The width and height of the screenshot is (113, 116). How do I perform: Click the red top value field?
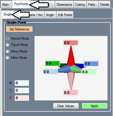(x=71, y=43)
